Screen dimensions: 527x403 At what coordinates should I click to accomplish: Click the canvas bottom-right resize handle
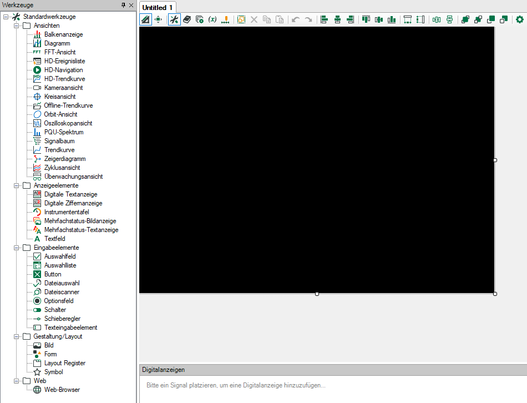click(x=495, y=294)
